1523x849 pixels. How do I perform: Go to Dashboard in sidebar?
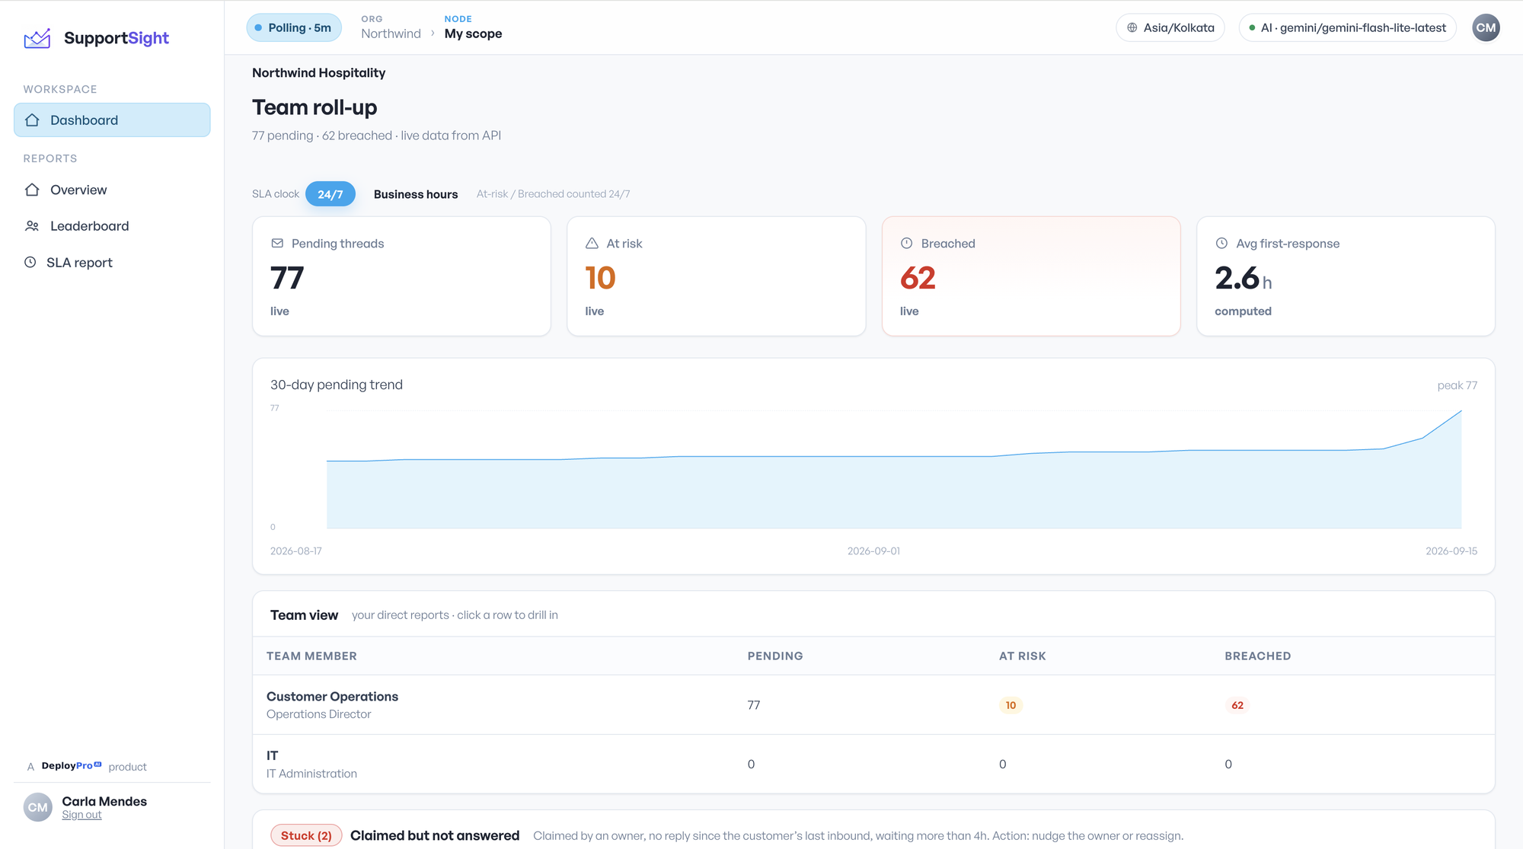pyautogui.click(x=112, y=120)
